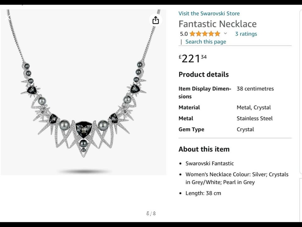302x227 pixels.
Task: Click the 38 centimetres dimension value
Action: click(255, 89)
